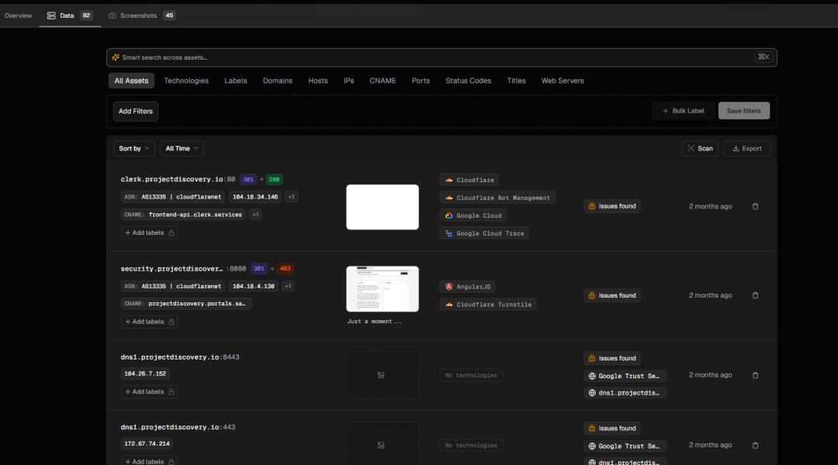Click the Add Filters button
Viewport: 838px width, 465px height.
point(136,111)
